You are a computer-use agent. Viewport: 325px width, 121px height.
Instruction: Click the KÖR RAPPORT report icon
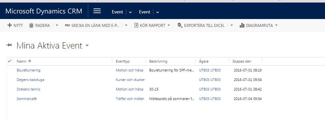(136, 26)
